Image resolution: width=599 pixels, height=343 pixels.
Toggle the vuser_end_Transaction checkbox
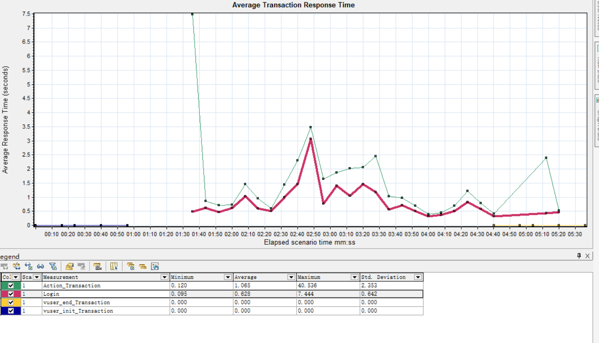point(11,302)
